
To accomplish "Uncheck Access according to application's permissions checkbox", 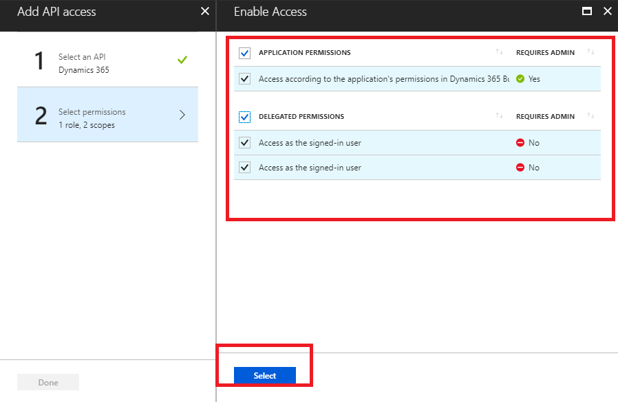I will [244, 79].
